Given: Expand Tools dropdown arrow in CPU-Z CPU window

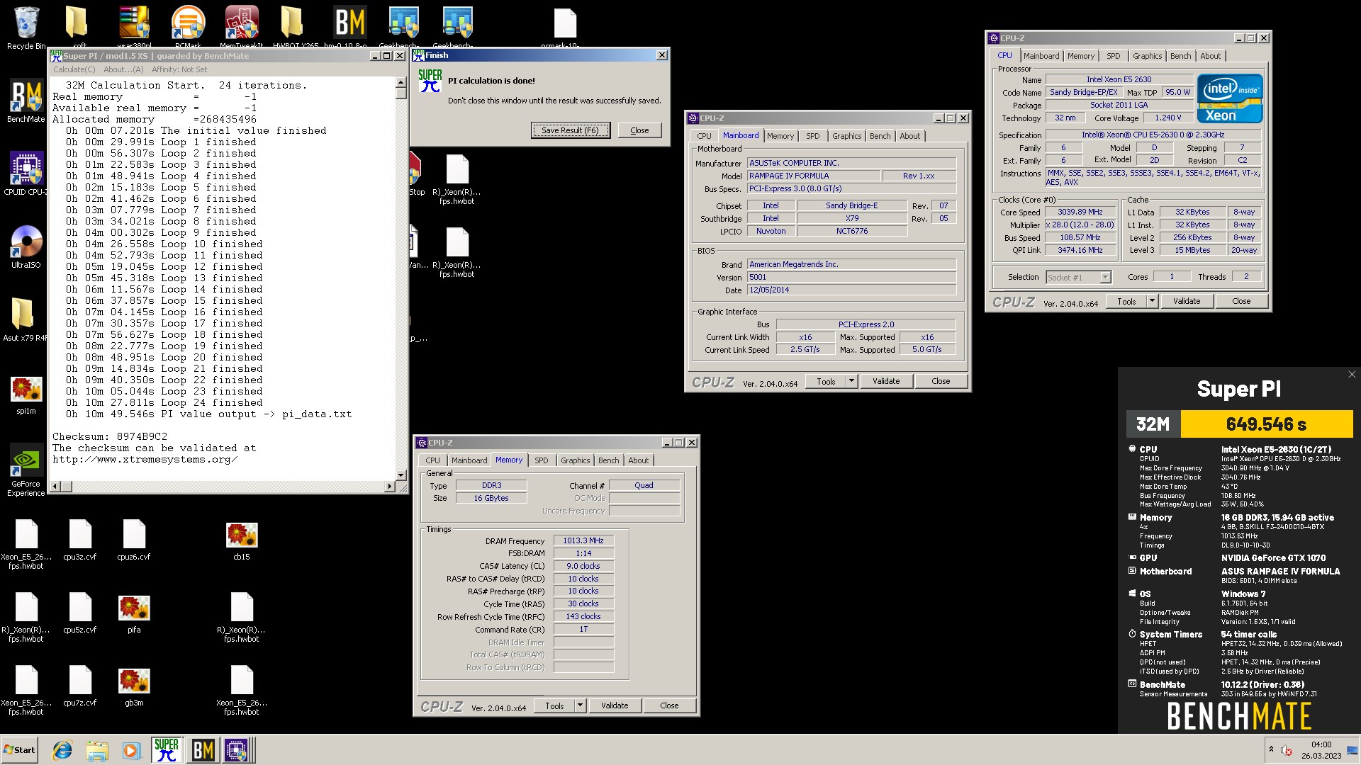Looking at the screenshot, I should [1152, 301].
